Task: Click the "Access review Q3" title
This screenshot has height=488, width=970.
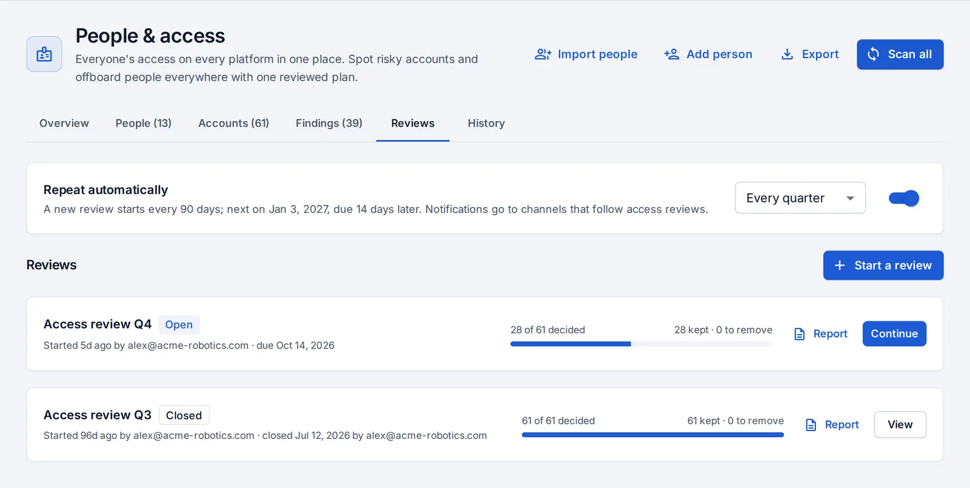Action: 98,415
